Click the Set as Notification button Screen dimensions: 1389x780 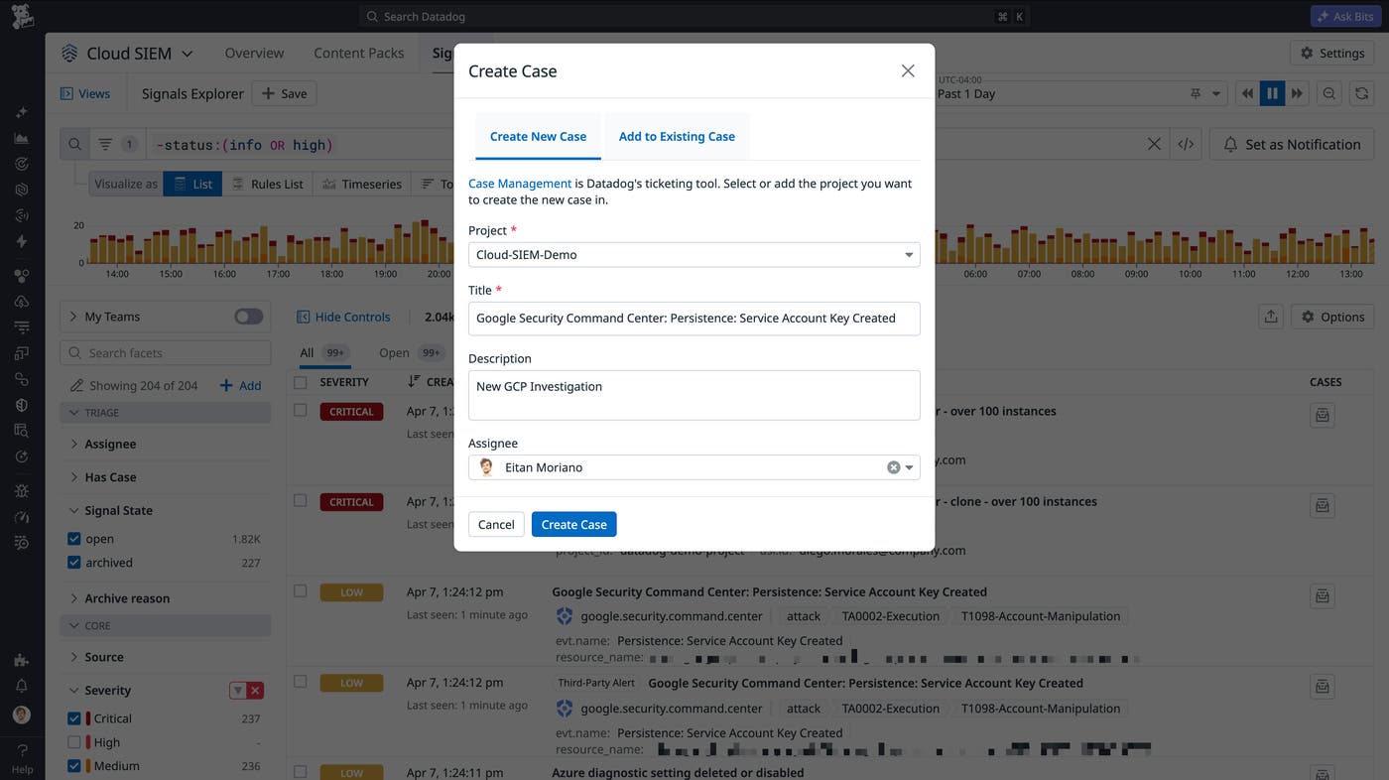[1291, 144]
